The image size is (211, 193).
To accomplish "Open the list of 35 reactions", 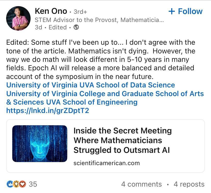I will (33, 184).
